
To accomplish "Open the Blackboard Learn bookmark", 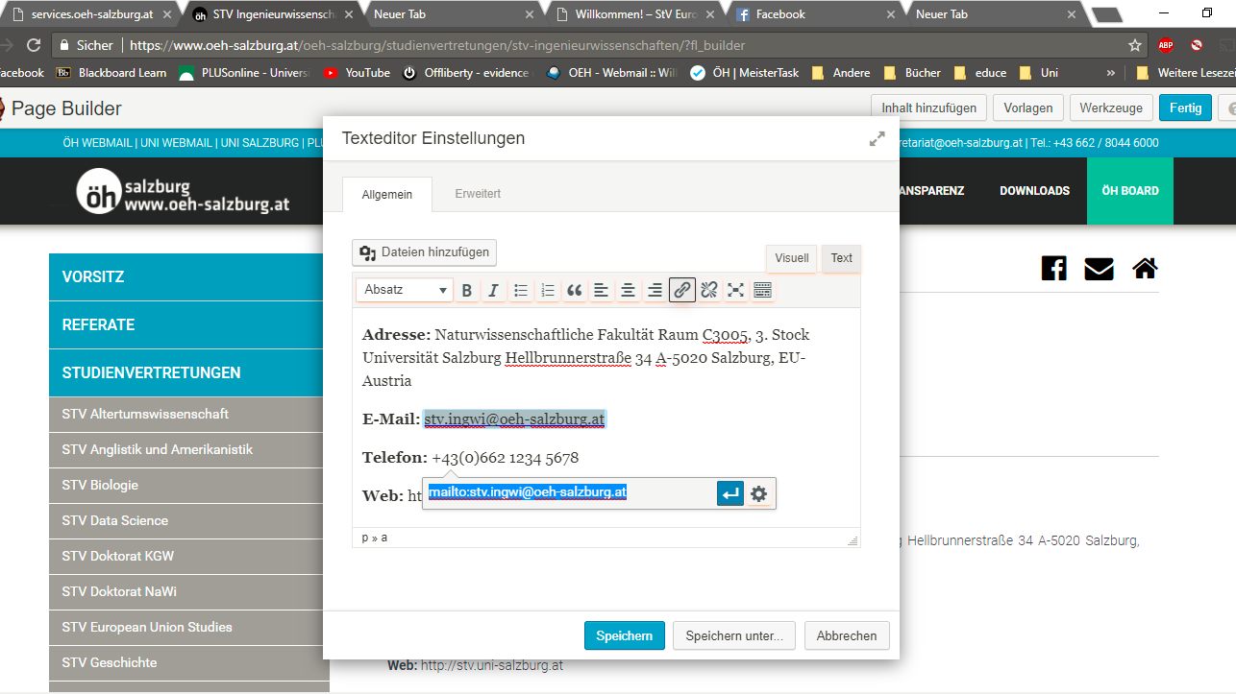I will 111,73.
